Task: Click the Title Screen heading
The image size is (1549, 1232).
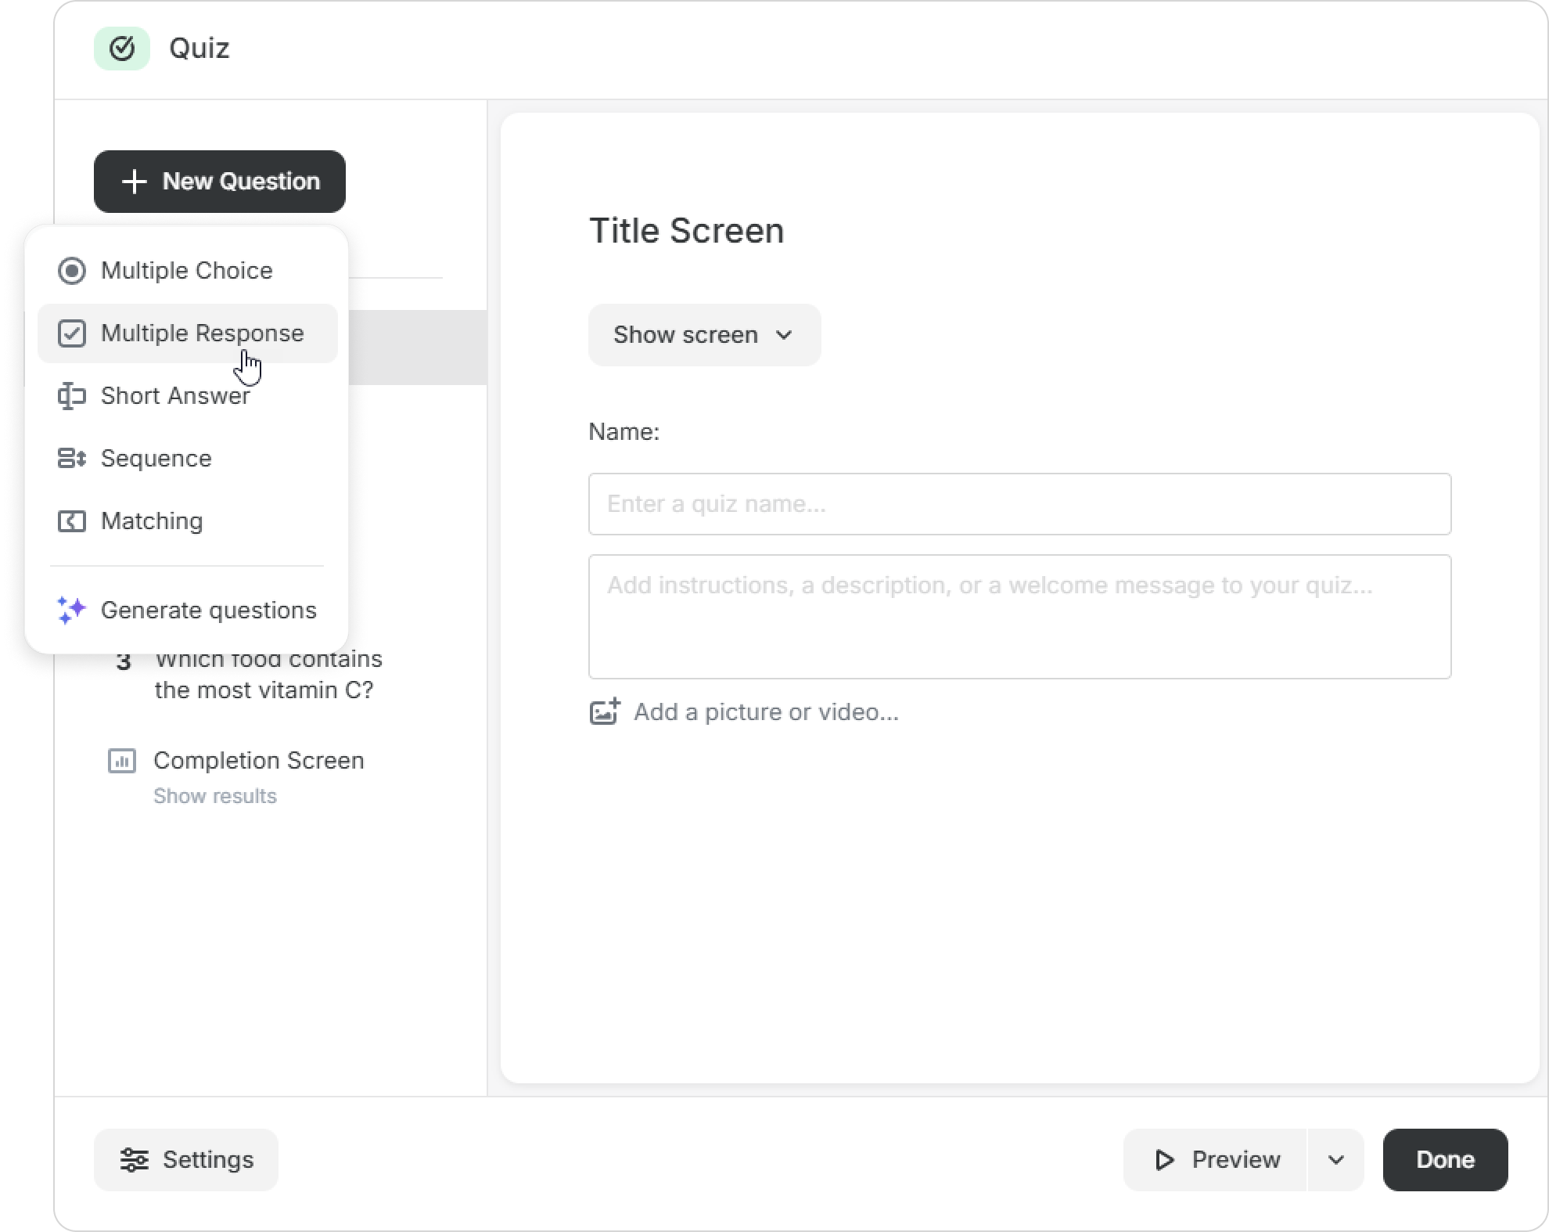Action: (x=687, y=231)
